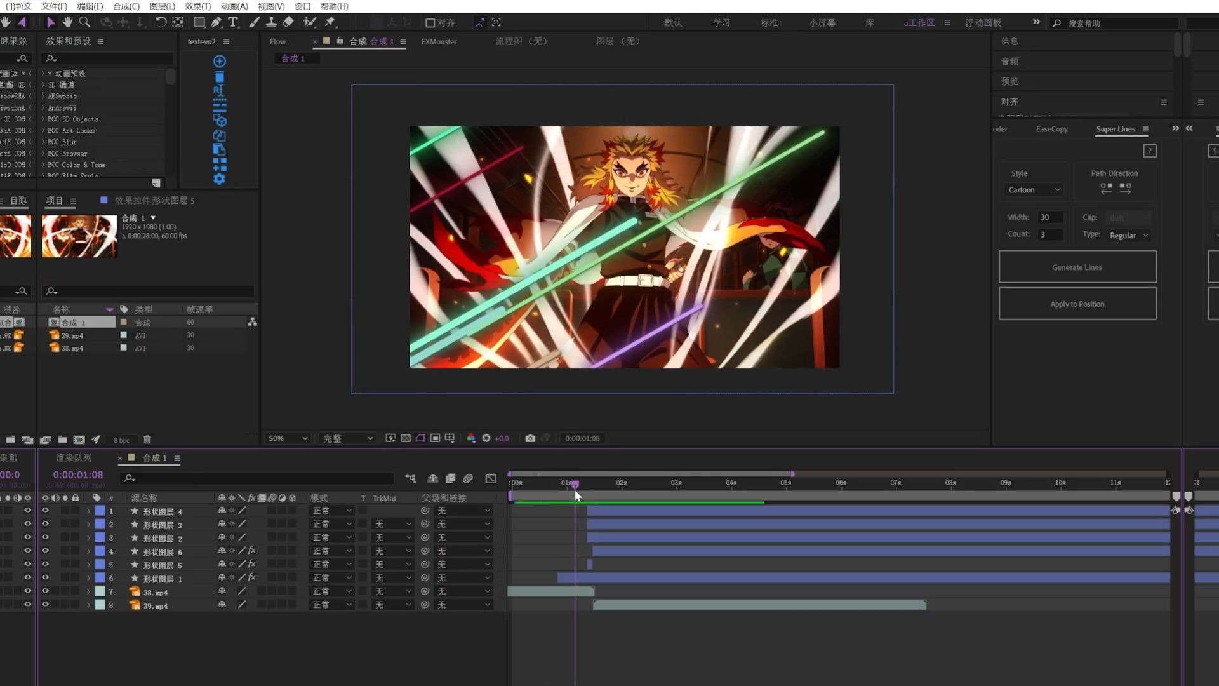Viewport: 1219px width, 686px height.
Task: Hide layer 形状图层 1 with its eye toggle
Action: (45, 577)
